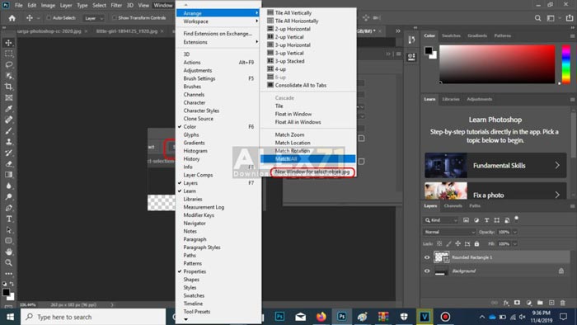The width and height of the screenshot is (577, 325).
Task: Select the Crop tool
Action: tap(8, 87)
